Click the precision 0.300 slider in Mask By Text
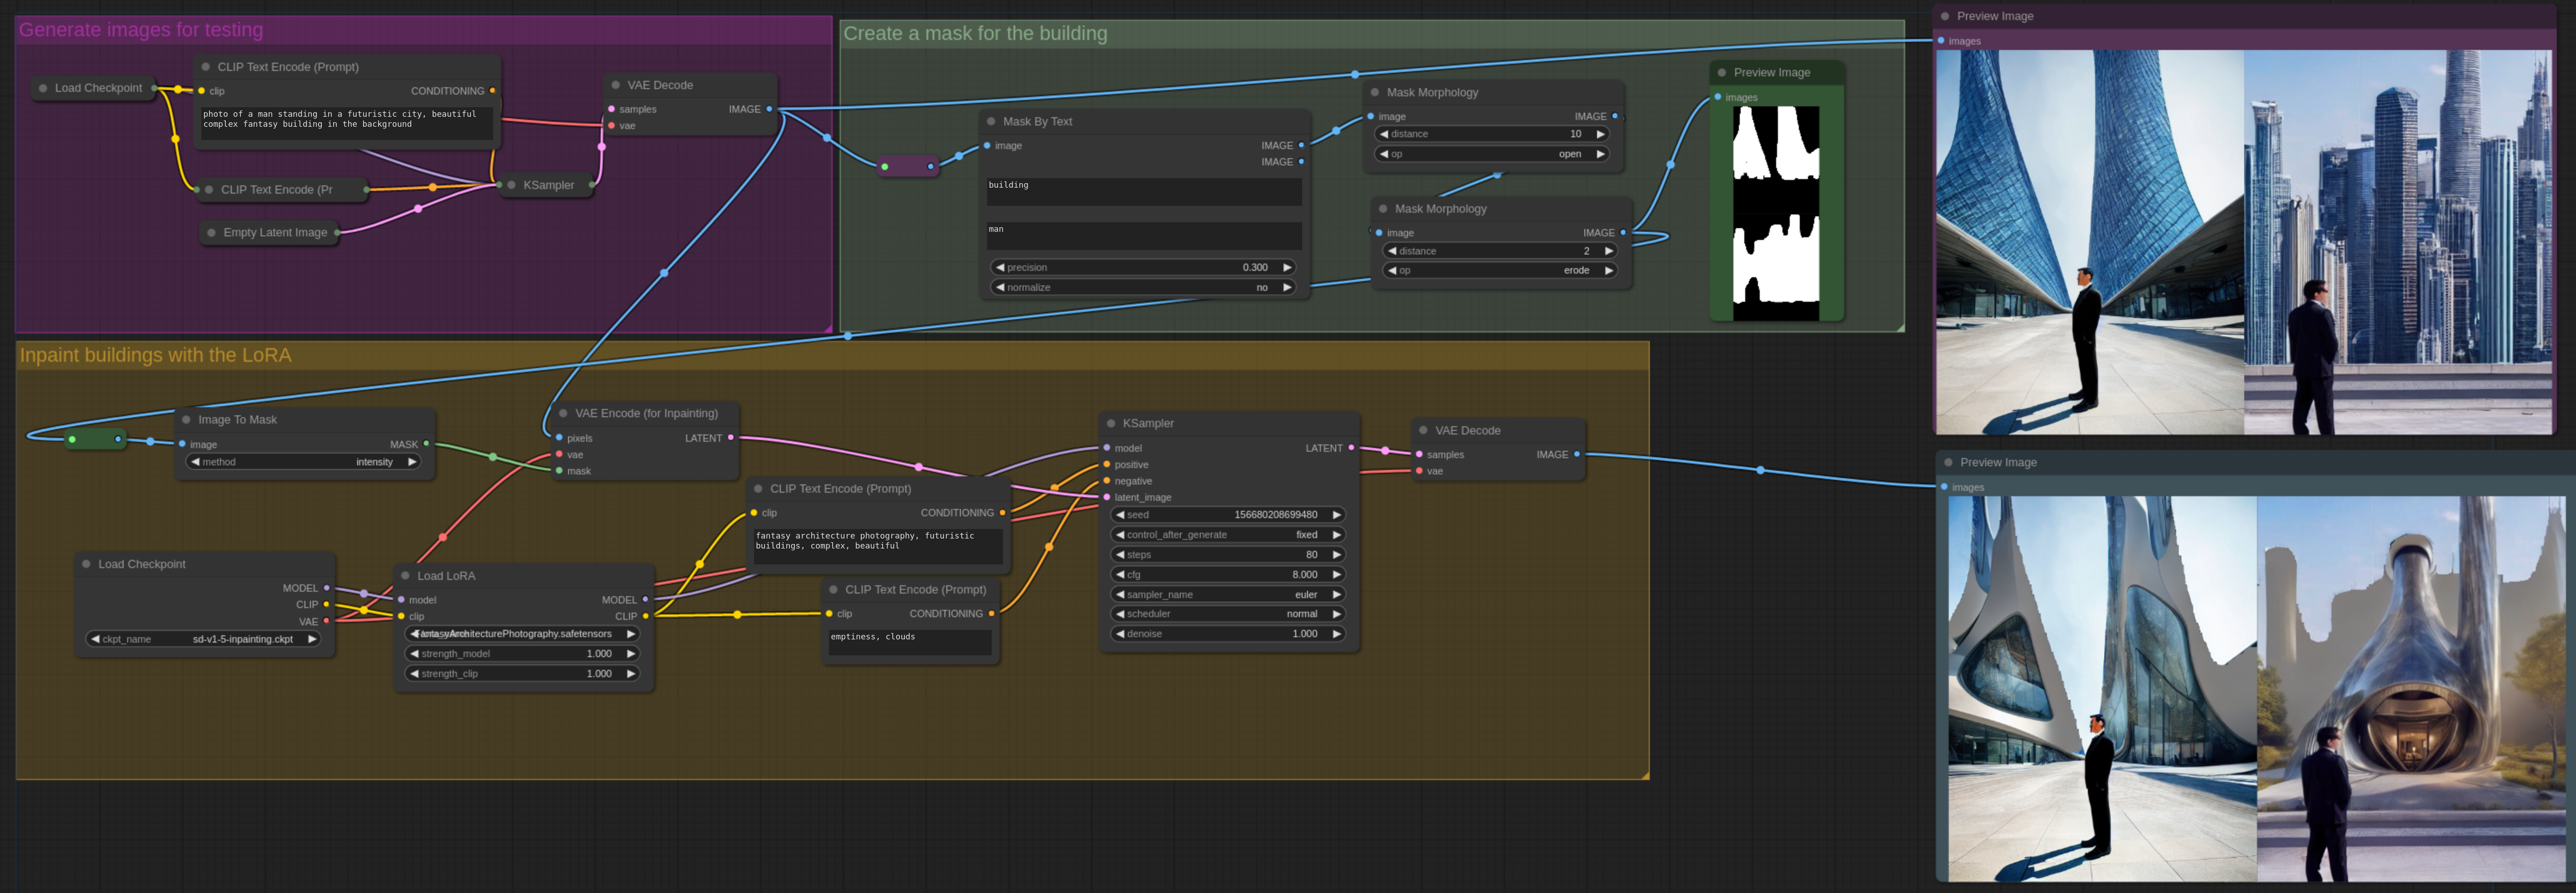The width and height of the screenshot is (2576, 893). pos(1142,268)
